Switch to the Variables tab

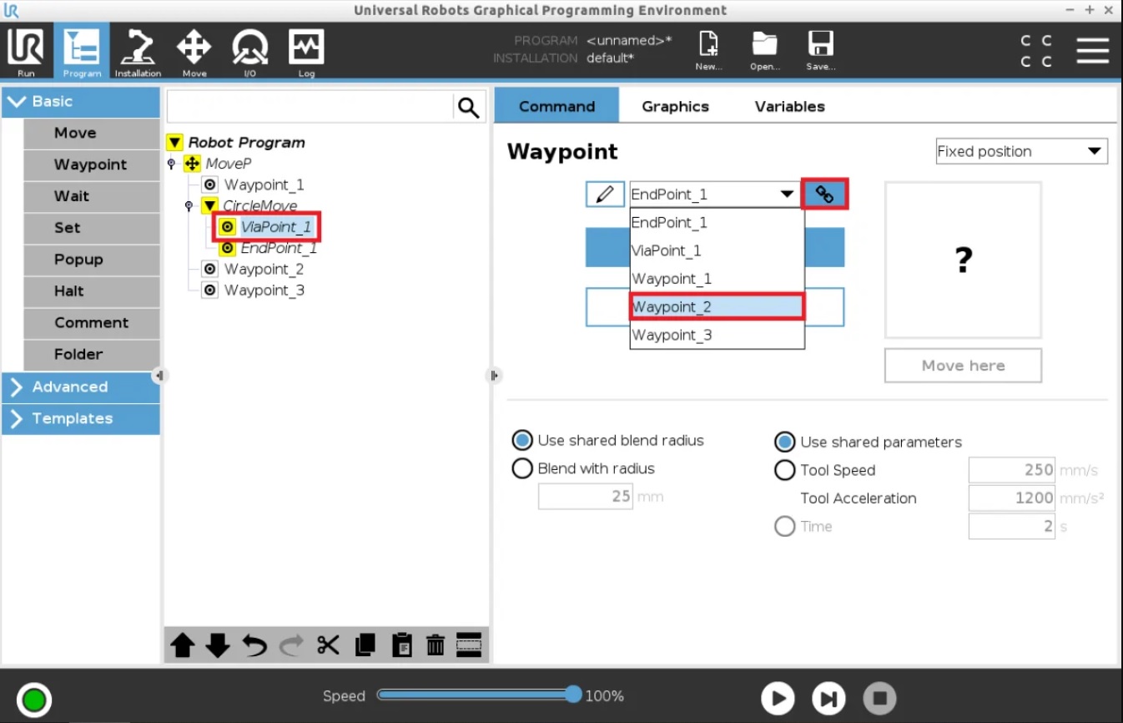(789, 106)
